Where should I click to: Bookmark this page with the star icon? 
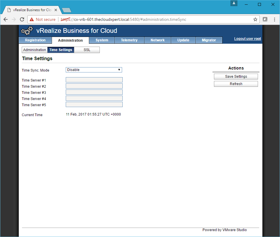[x=255, y=19]
